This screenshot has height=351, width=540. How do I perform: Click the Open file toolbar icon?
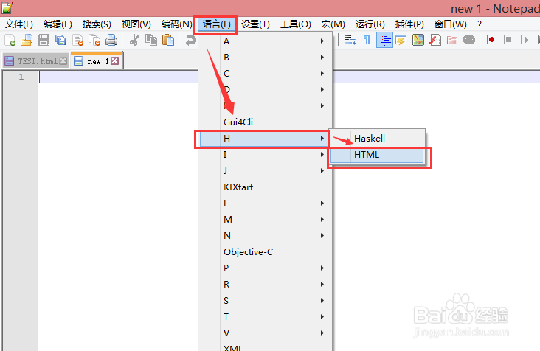click(27, 41)
